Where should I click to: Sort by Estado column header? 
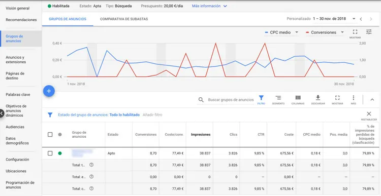pyautogui.click(x=113, y=134)
